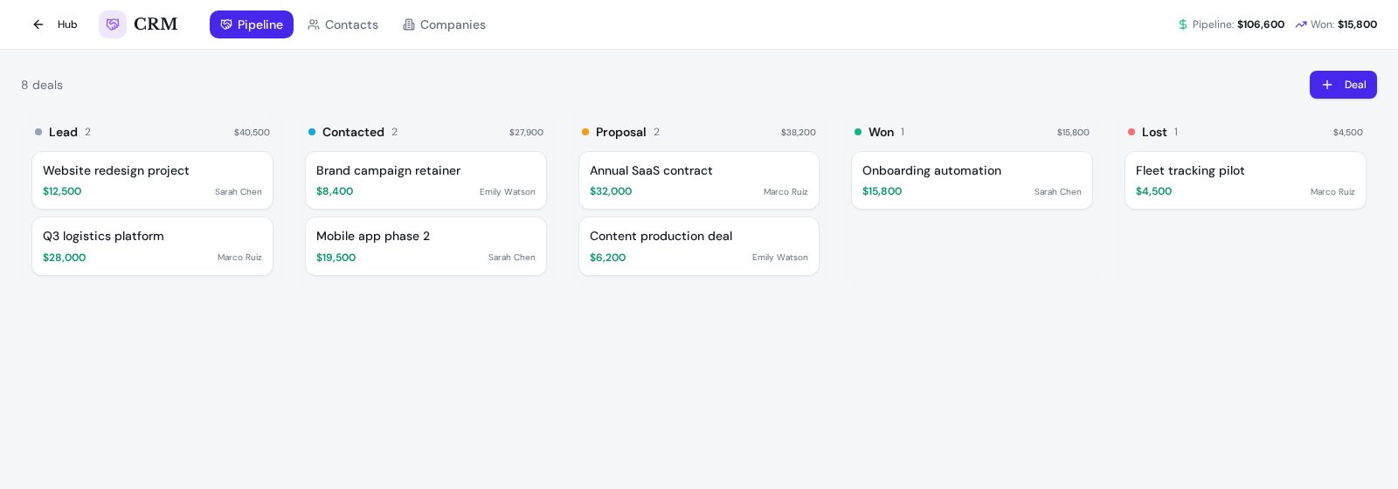Click the $38,200 Proposal column total
The width and height of the screenshot is (1398, 489).
coord(799,133)
